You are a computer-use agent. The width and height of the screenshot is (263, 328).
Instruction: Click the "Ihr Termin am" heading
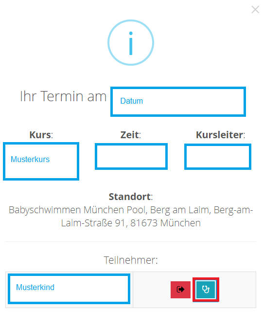[63, 96]
